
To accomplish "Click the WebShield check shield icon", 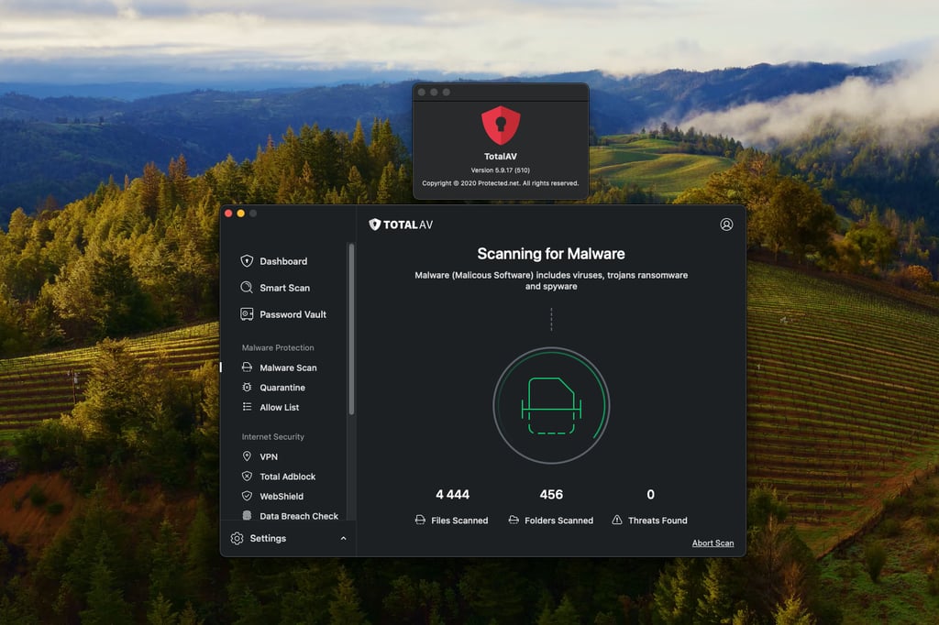I will (247, 496).
